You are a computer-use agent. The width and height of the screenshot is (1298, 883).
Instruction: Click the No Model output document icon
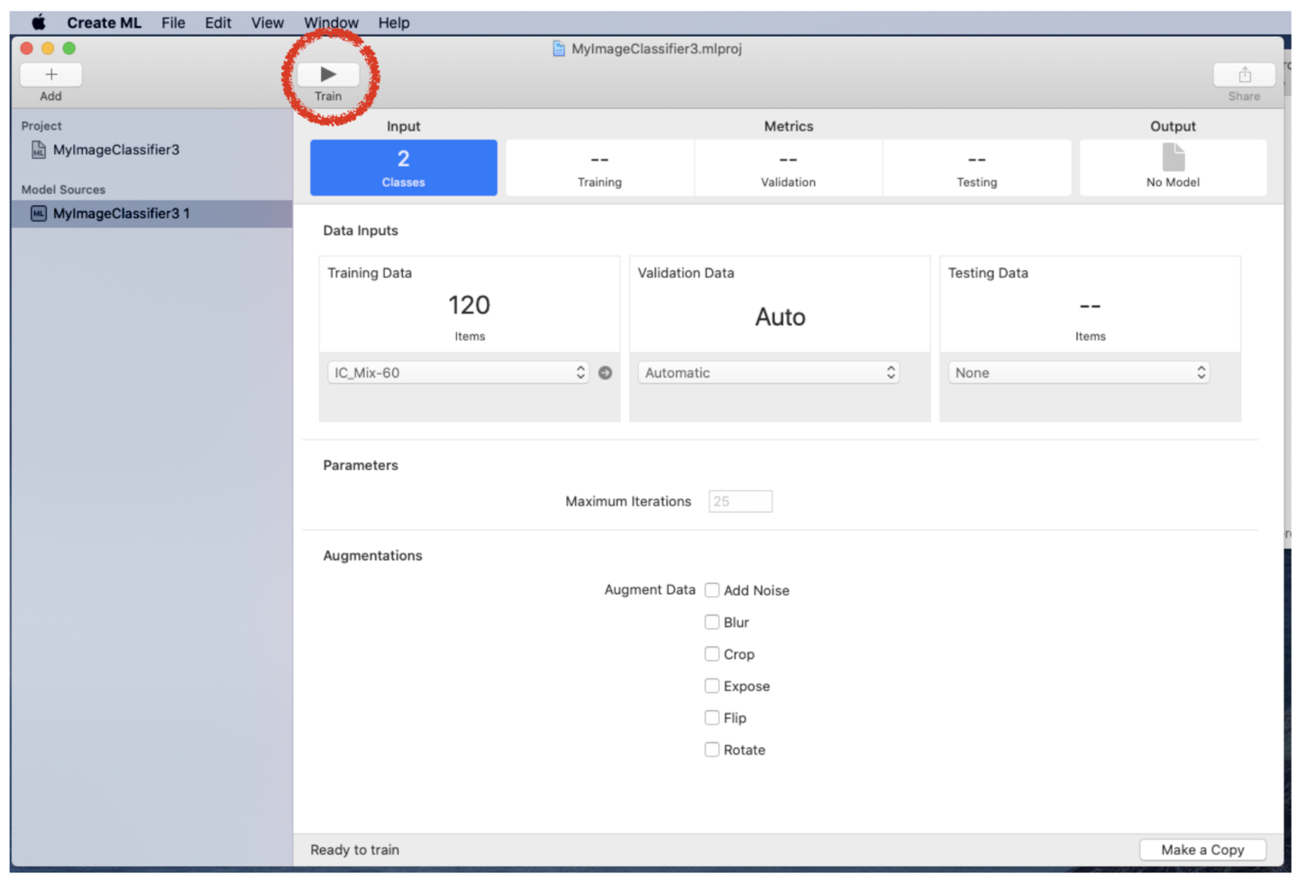pyautogui.click(x=1173, y=158)
